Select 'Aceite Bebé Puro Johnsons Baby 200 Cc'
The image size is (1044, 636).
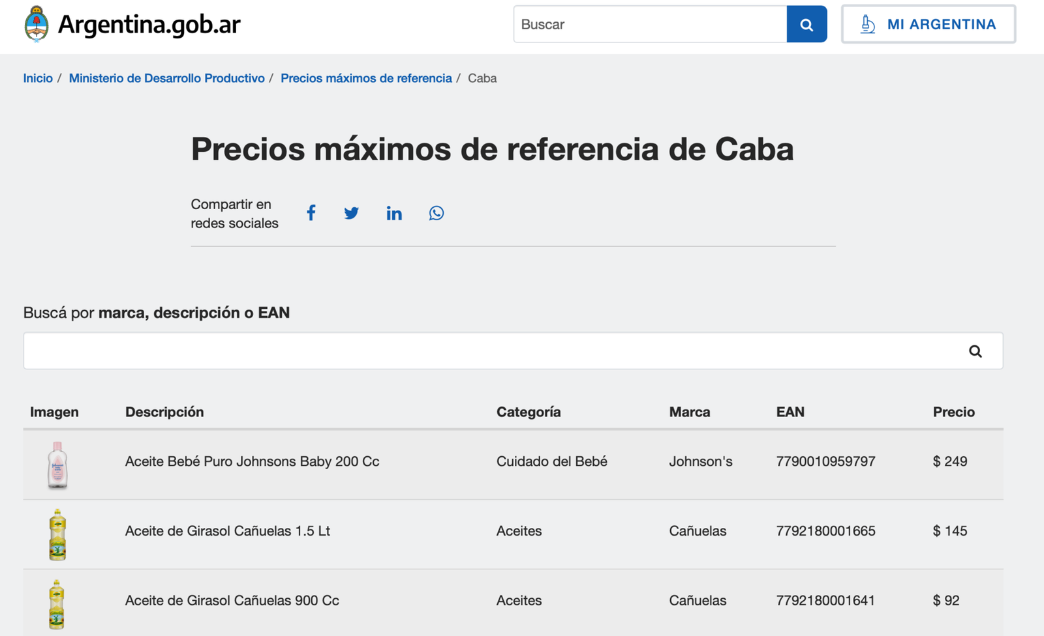point(253,461)
